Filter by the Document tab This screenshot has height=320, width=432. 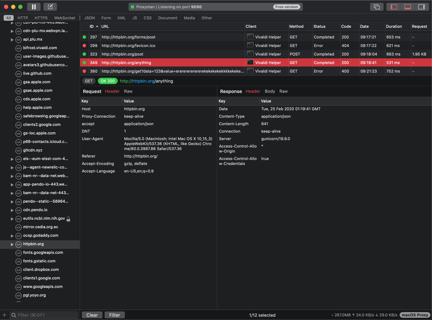tap(168, 18)
